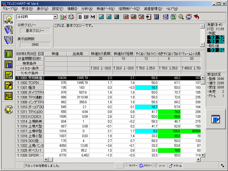
Task: Click the クエリー status bar item
Action: click(x=146, y=166)
